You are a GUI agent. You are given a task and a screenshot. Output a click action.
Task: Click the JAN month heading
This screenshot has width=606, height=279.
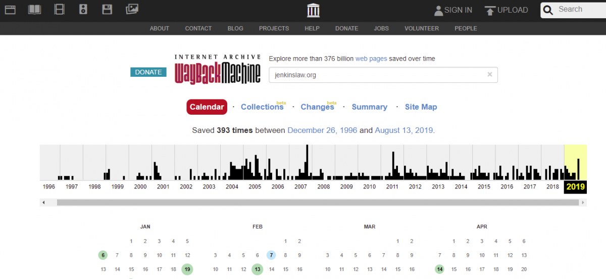click(x=145, y=227)
